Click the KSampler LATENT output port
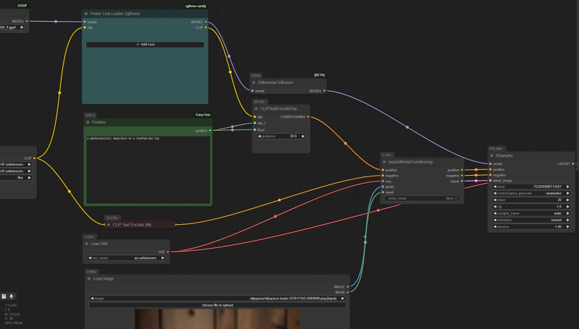 [572, 164]
